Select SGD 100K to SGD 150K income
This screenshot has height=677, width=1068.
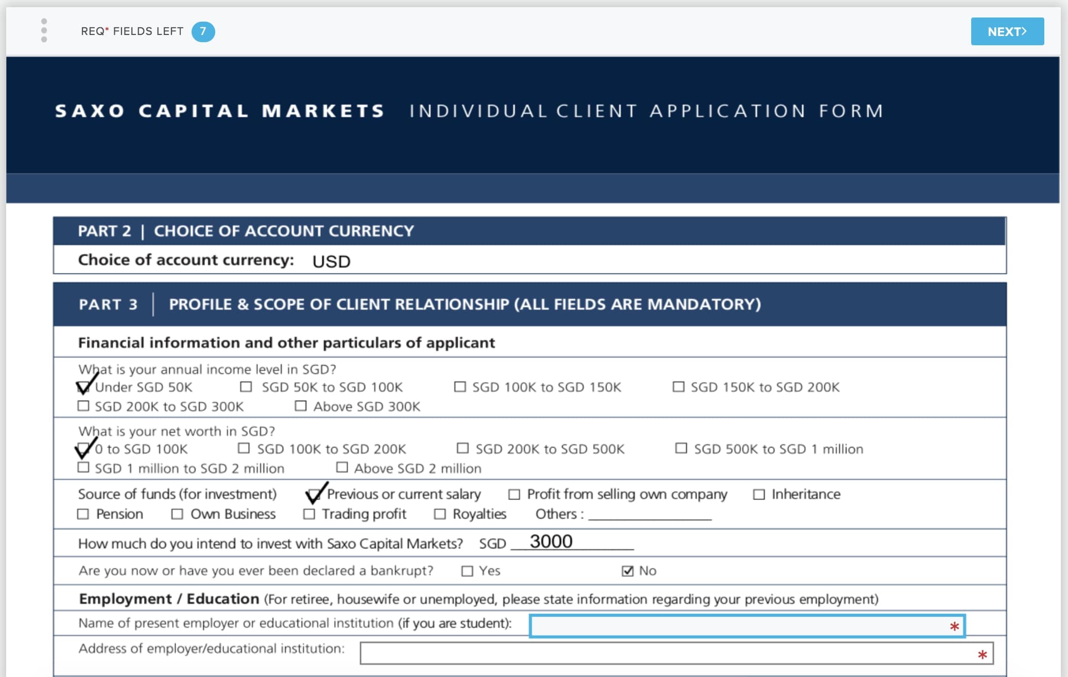[x=460, y=386]
